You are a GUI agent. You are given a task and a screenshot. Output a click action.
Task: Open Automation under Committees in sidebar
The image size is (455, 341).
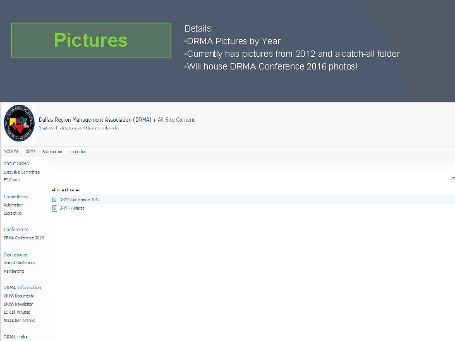(x=13, y=205)
